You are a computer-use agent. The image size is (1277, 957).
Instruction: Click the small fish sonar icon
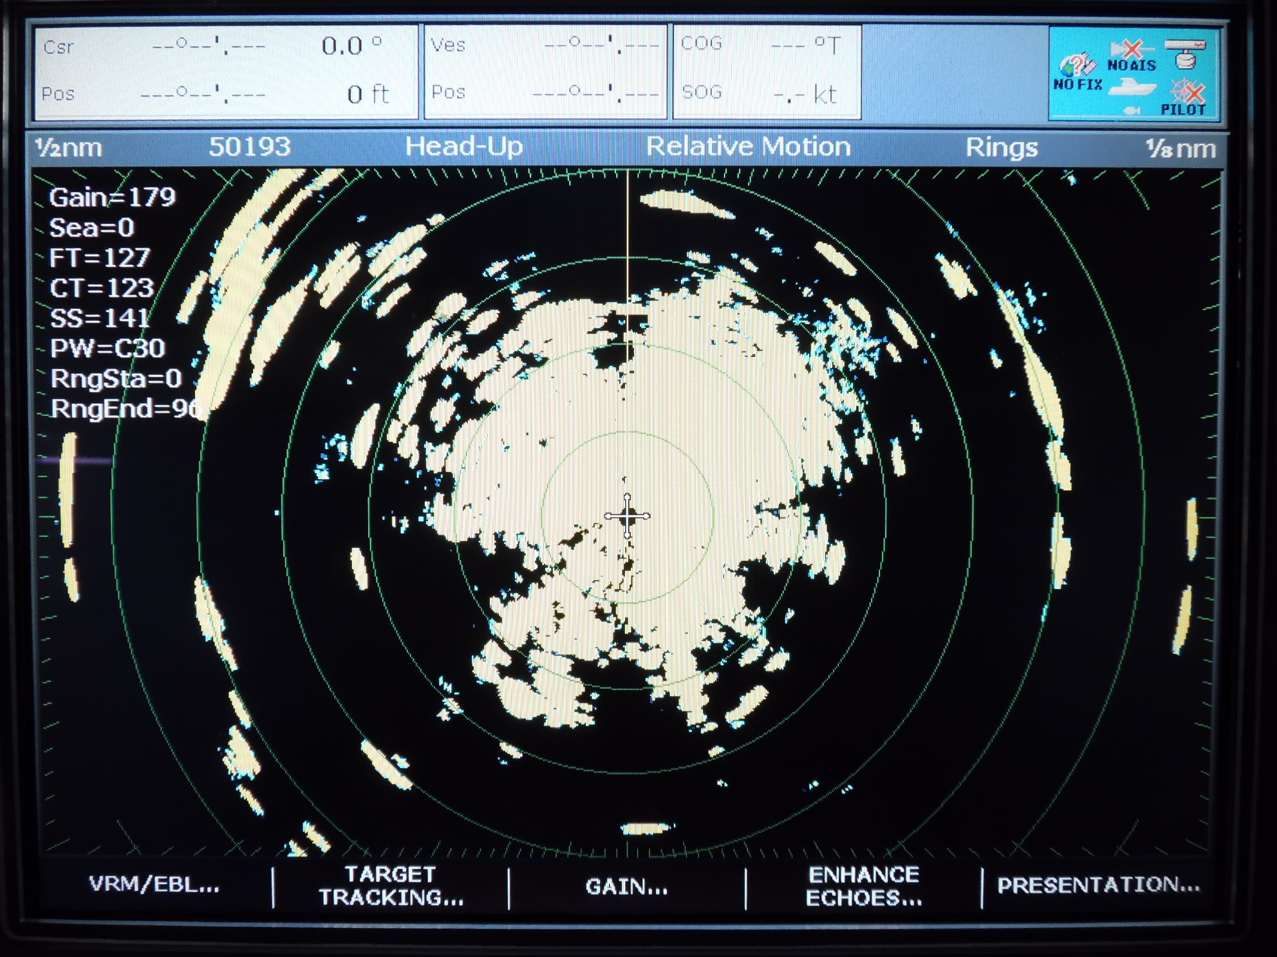point(1132,111)
